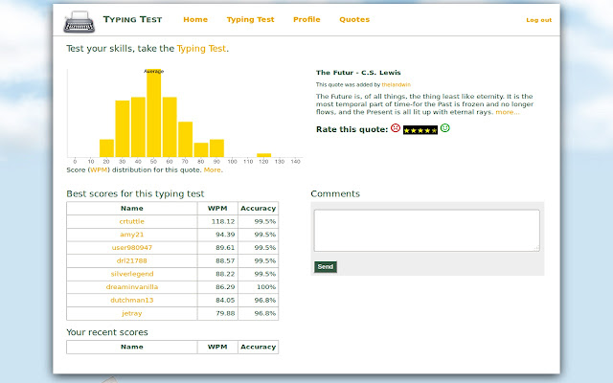Click the typewriter logo icon
Image resolution: width=613 pixels, height=383 pixels.
pos(79,19)
